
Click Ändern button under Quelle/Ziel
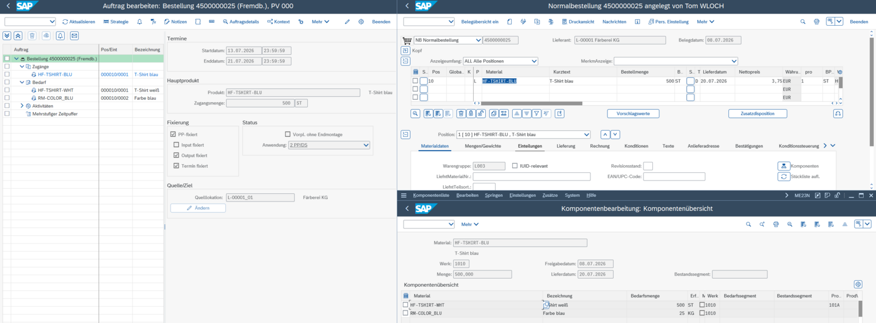click(x=198, y=208)
